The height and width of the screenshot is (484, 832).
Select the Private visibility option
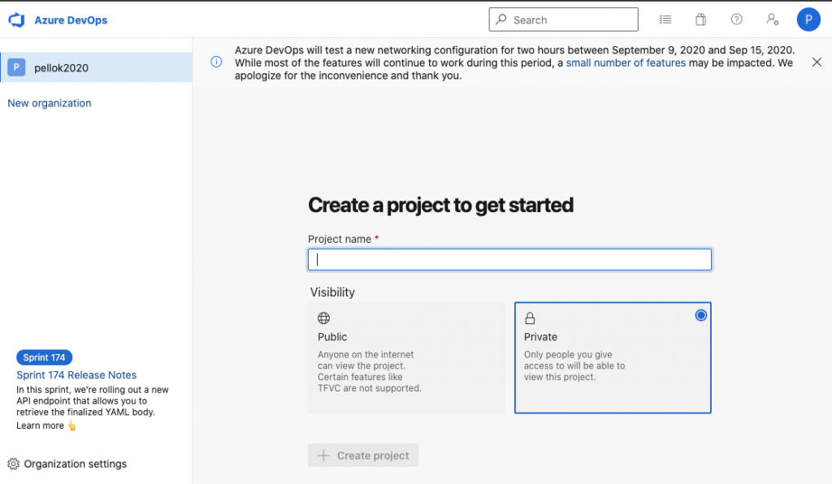pyautogui.click(x=613, y=358)
